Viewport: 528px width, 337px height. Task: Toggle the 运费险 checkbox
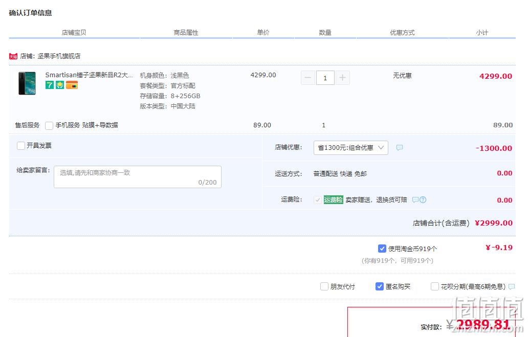click(x=317, y=199)
